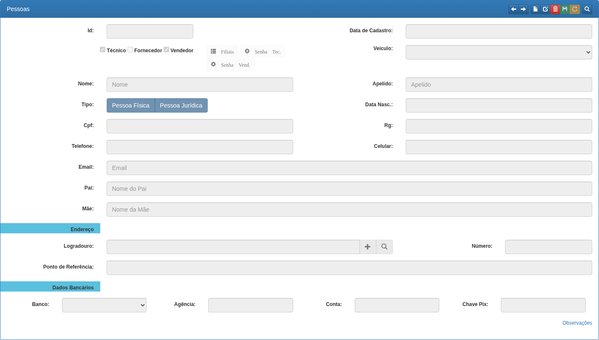Open the Banco dropdown
The height and width of the screenshot is (340, 599).
104,305
